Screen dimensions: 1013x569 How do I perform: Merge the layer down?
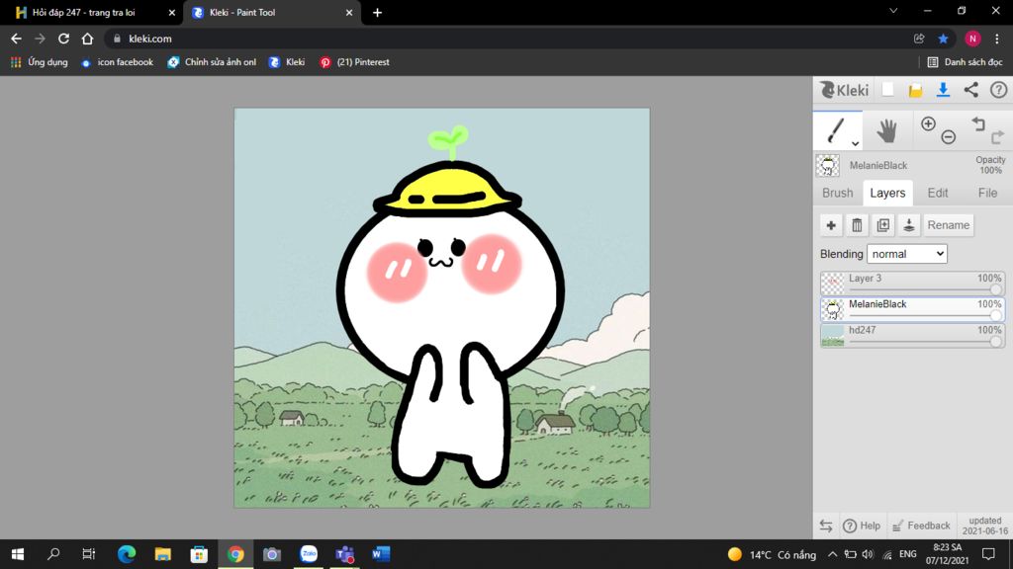(909, 225)
